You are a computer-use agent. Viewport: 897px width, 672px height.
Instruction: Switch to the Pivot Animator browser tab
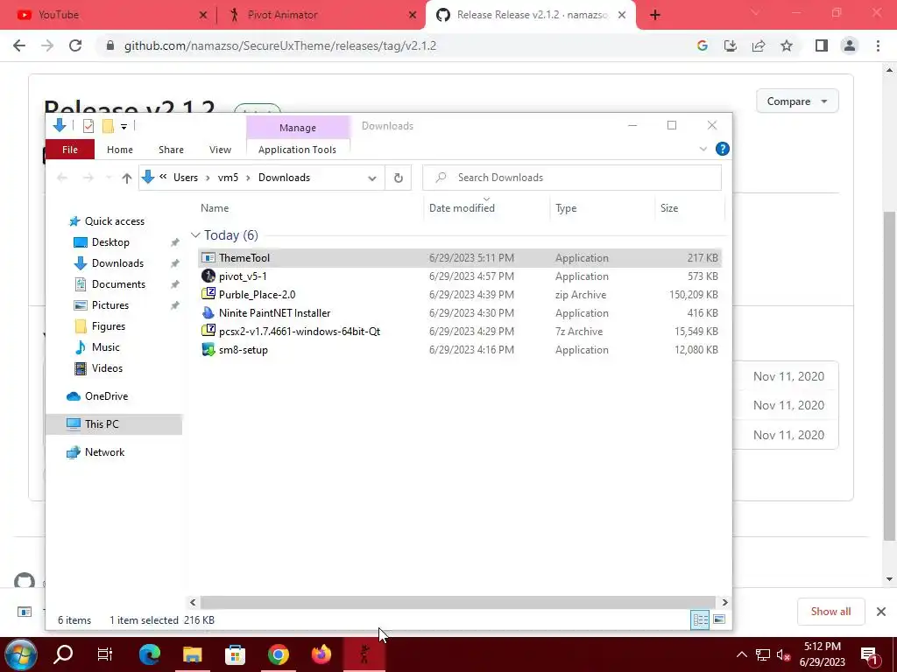coord(321,15)
